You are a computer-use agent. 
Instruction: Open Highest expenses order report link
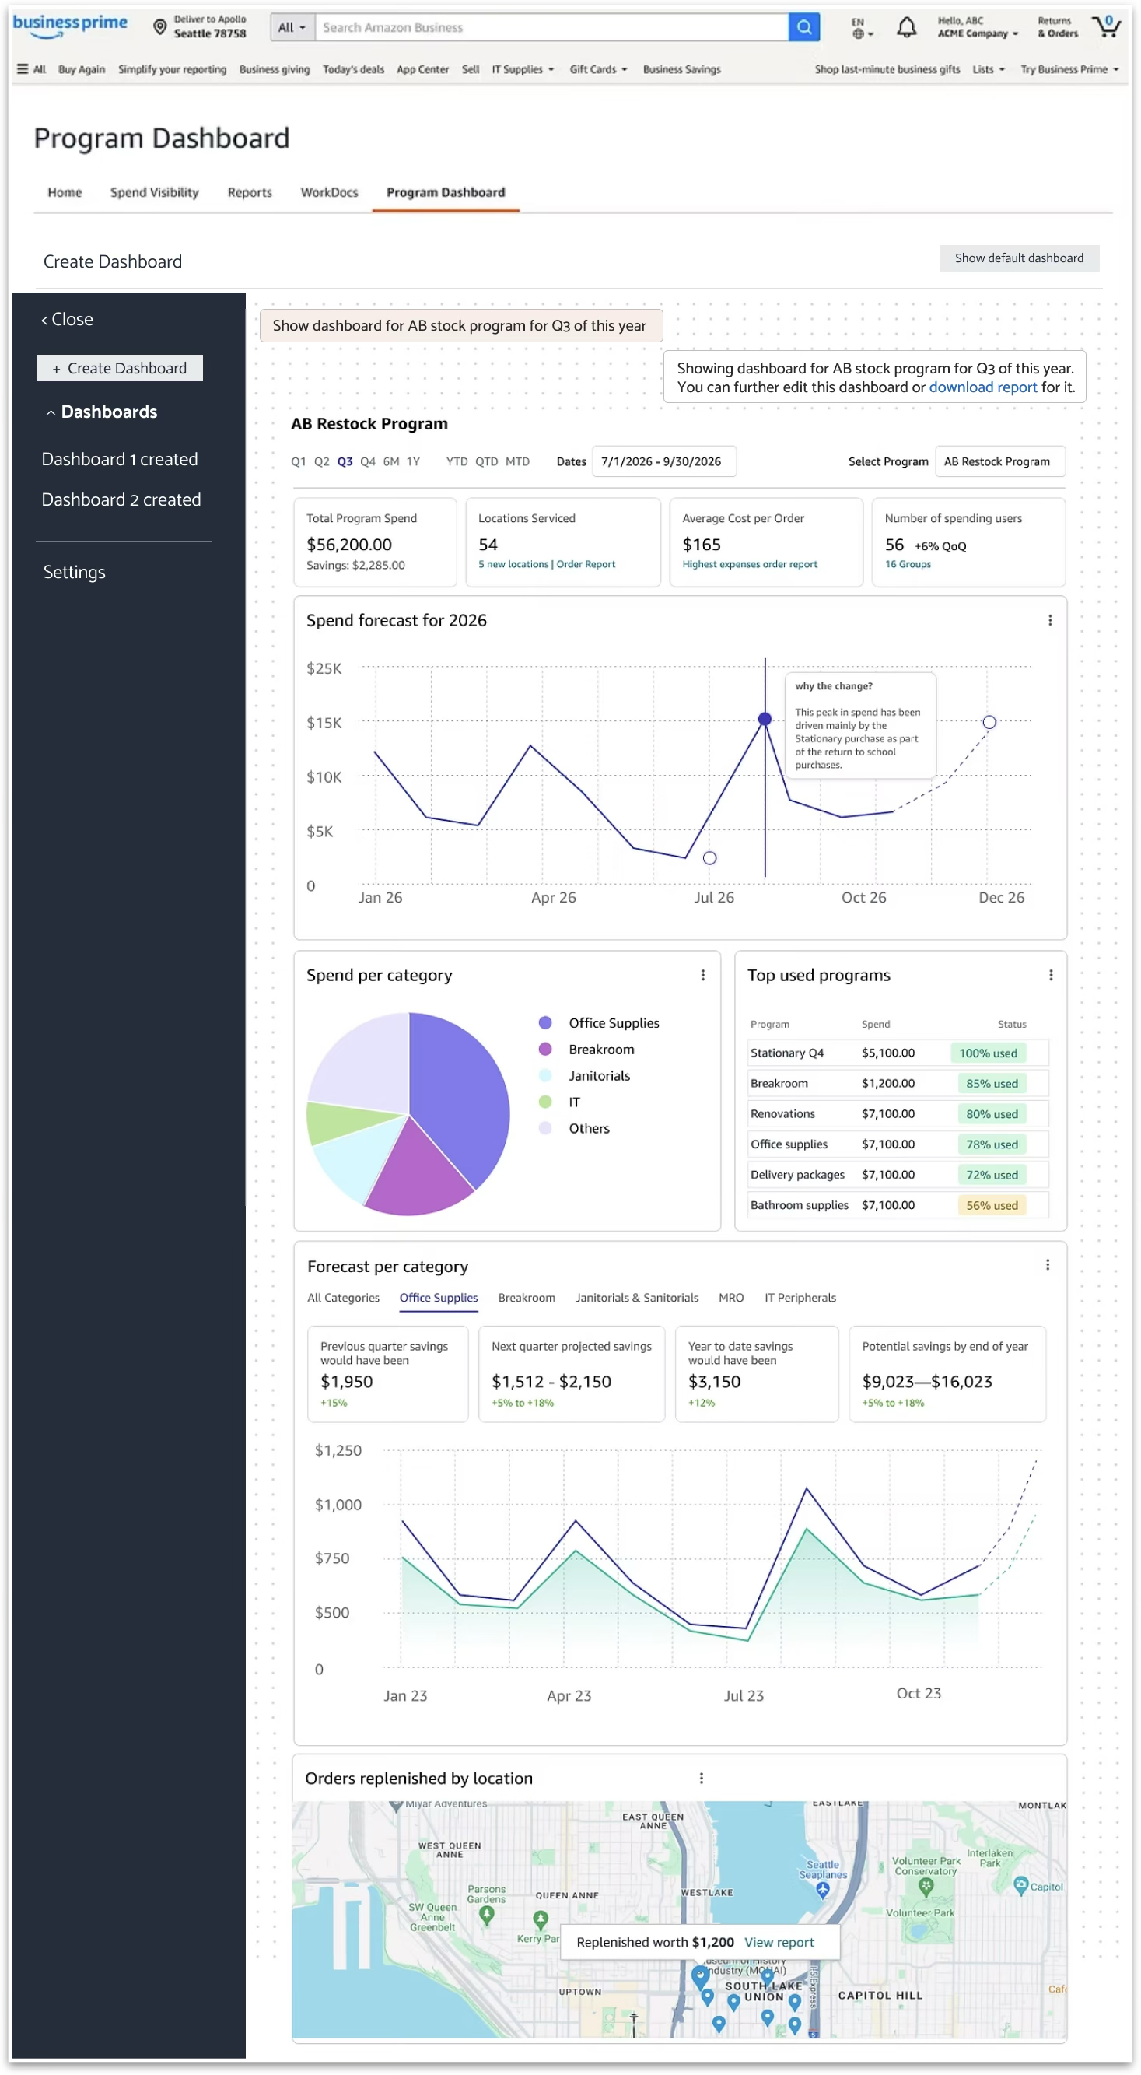(750, 564)
